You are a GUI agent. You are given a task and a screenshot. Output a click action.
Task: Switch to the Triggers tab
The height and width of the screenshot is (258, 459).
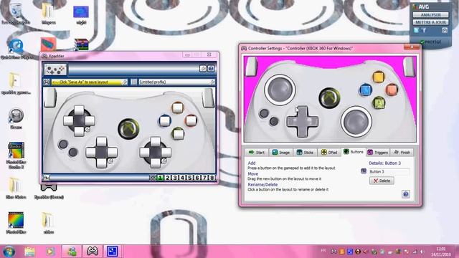point(378,153)
